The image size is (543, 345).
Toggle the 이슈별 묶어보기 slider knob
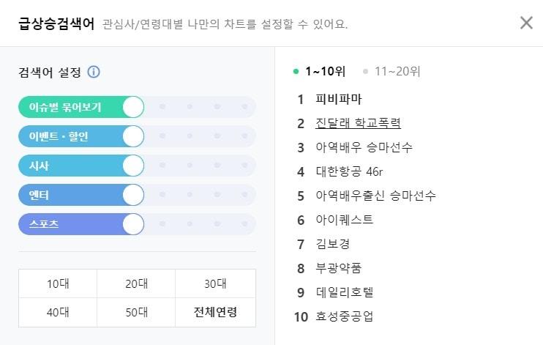click(133, 107)
